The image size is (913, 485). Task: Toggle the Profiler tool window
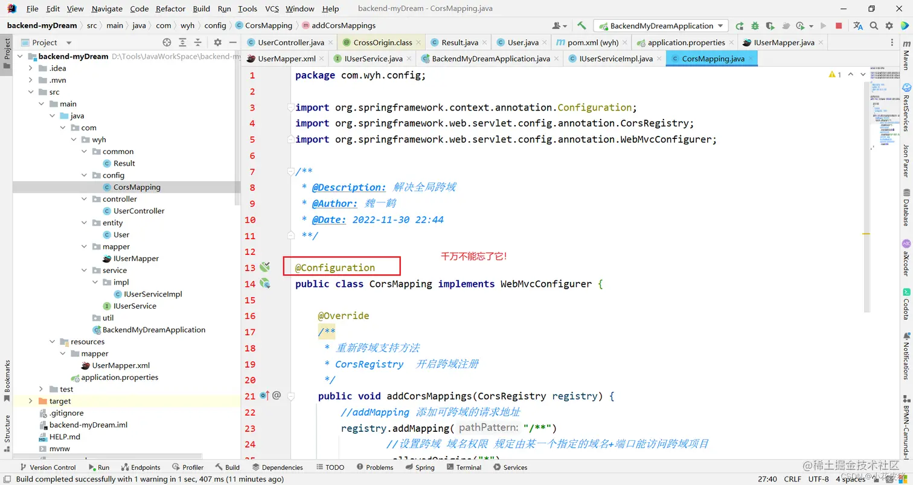(x=188, y=467)
